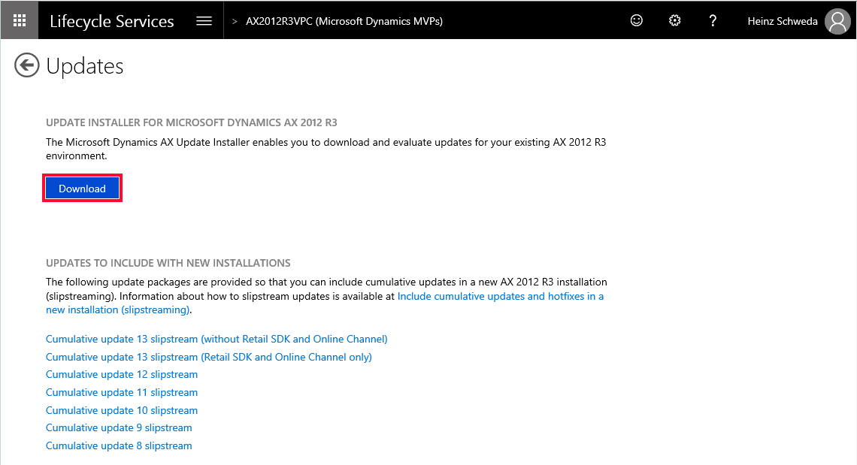
Task: Click the smiley feedback icon
Action: click(636, 21)
